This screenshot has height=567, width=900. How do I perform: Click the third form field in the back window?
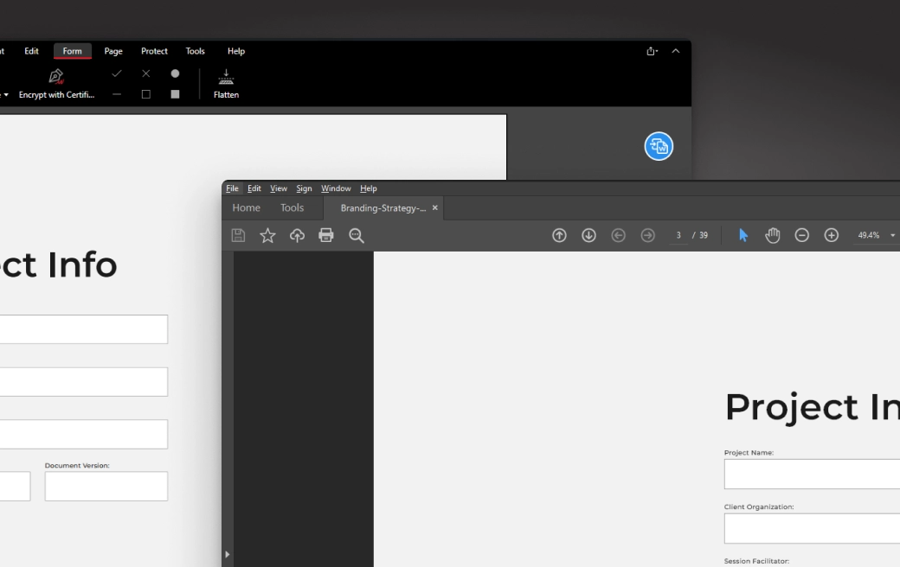[84, 434]
